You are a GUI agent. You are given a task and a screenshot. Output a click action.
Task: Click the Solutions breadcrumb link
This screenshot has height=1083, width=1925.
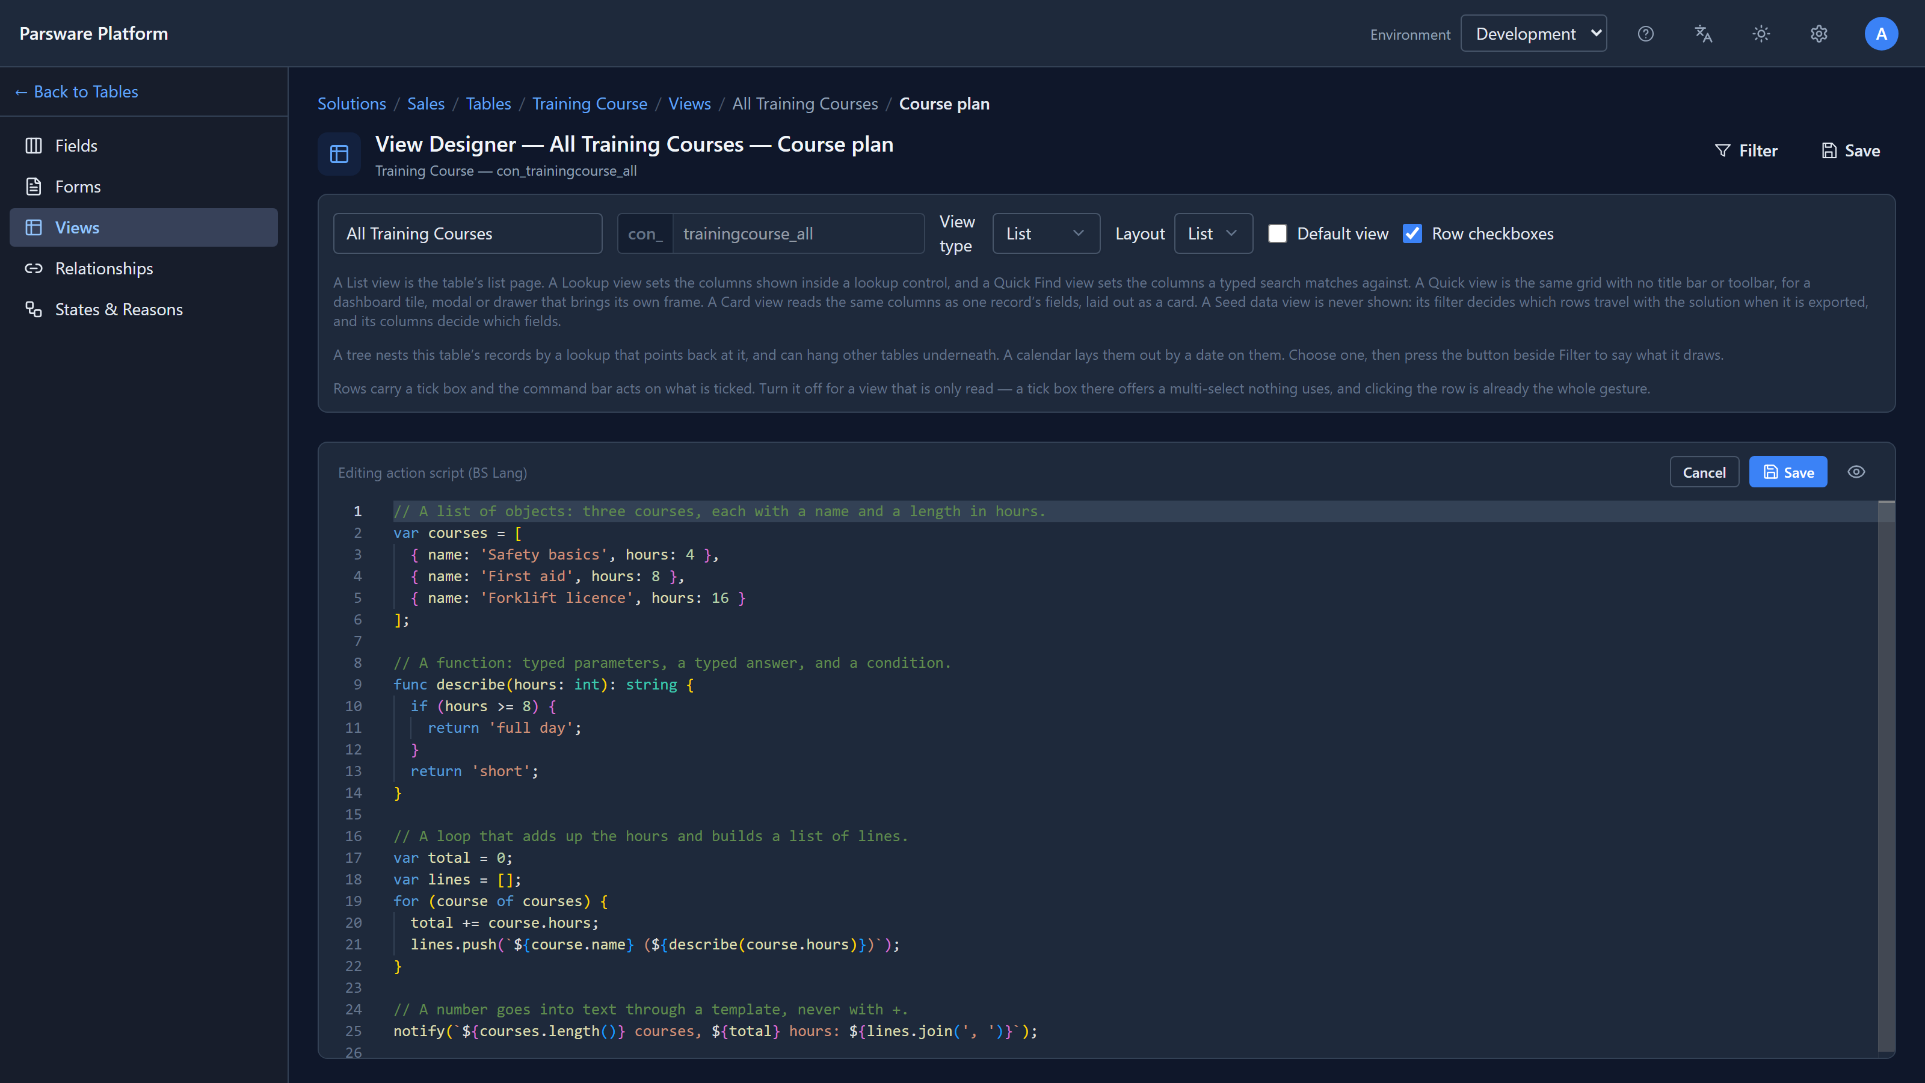click(351, 104)
